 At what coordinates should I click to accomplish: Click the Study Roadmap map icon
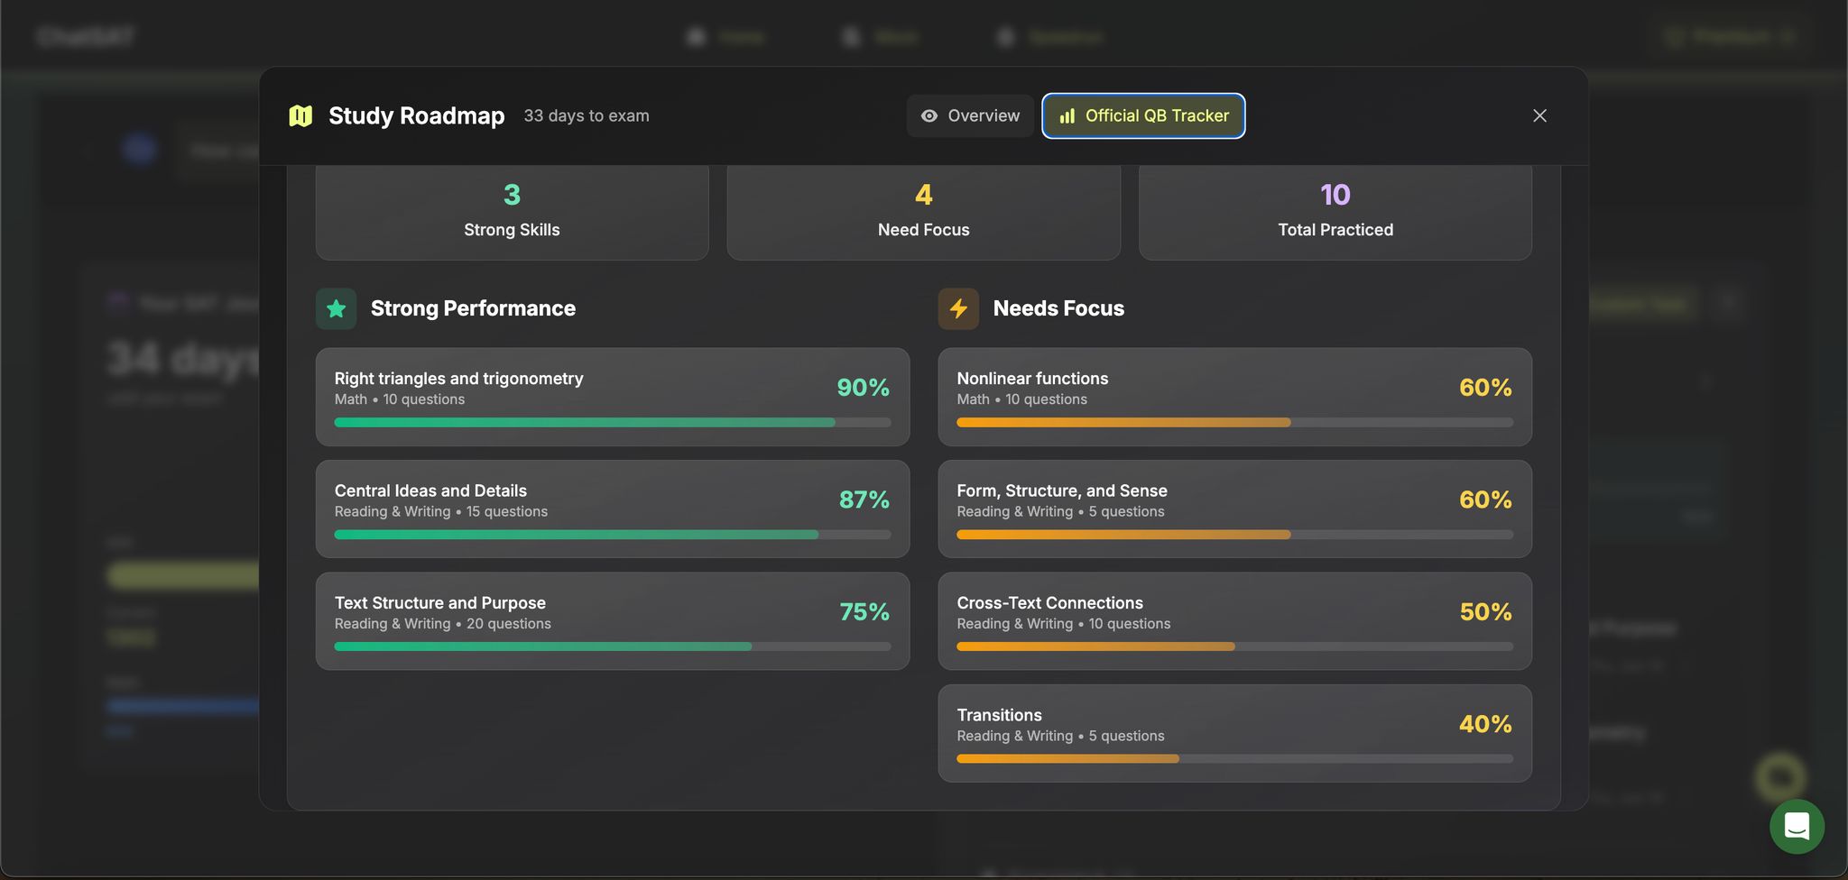300,116
